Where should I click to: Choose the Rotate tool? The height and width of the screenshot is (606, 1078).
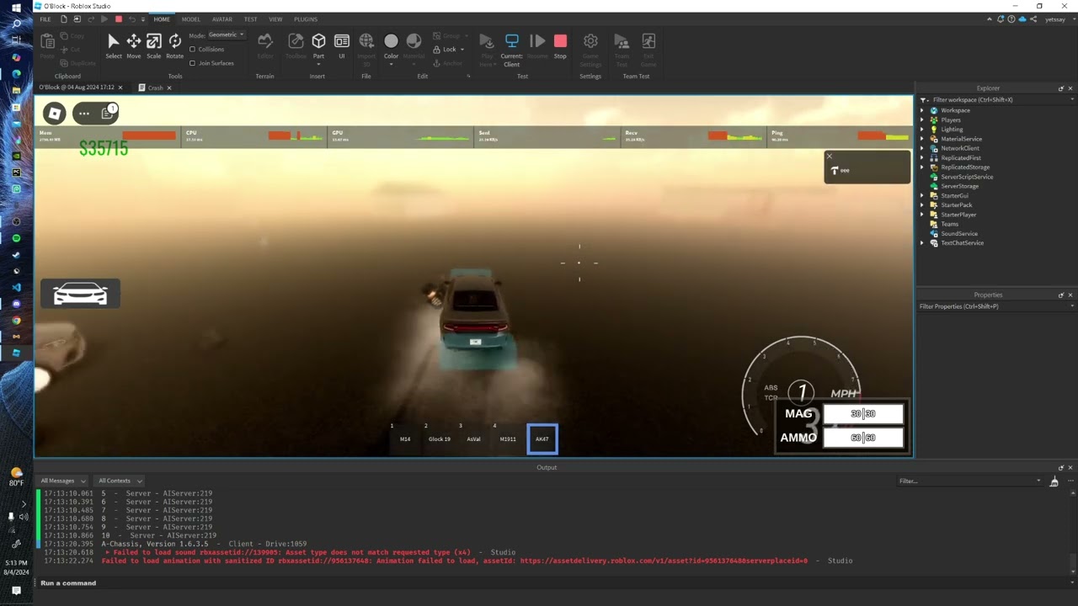tap(174, 45)
